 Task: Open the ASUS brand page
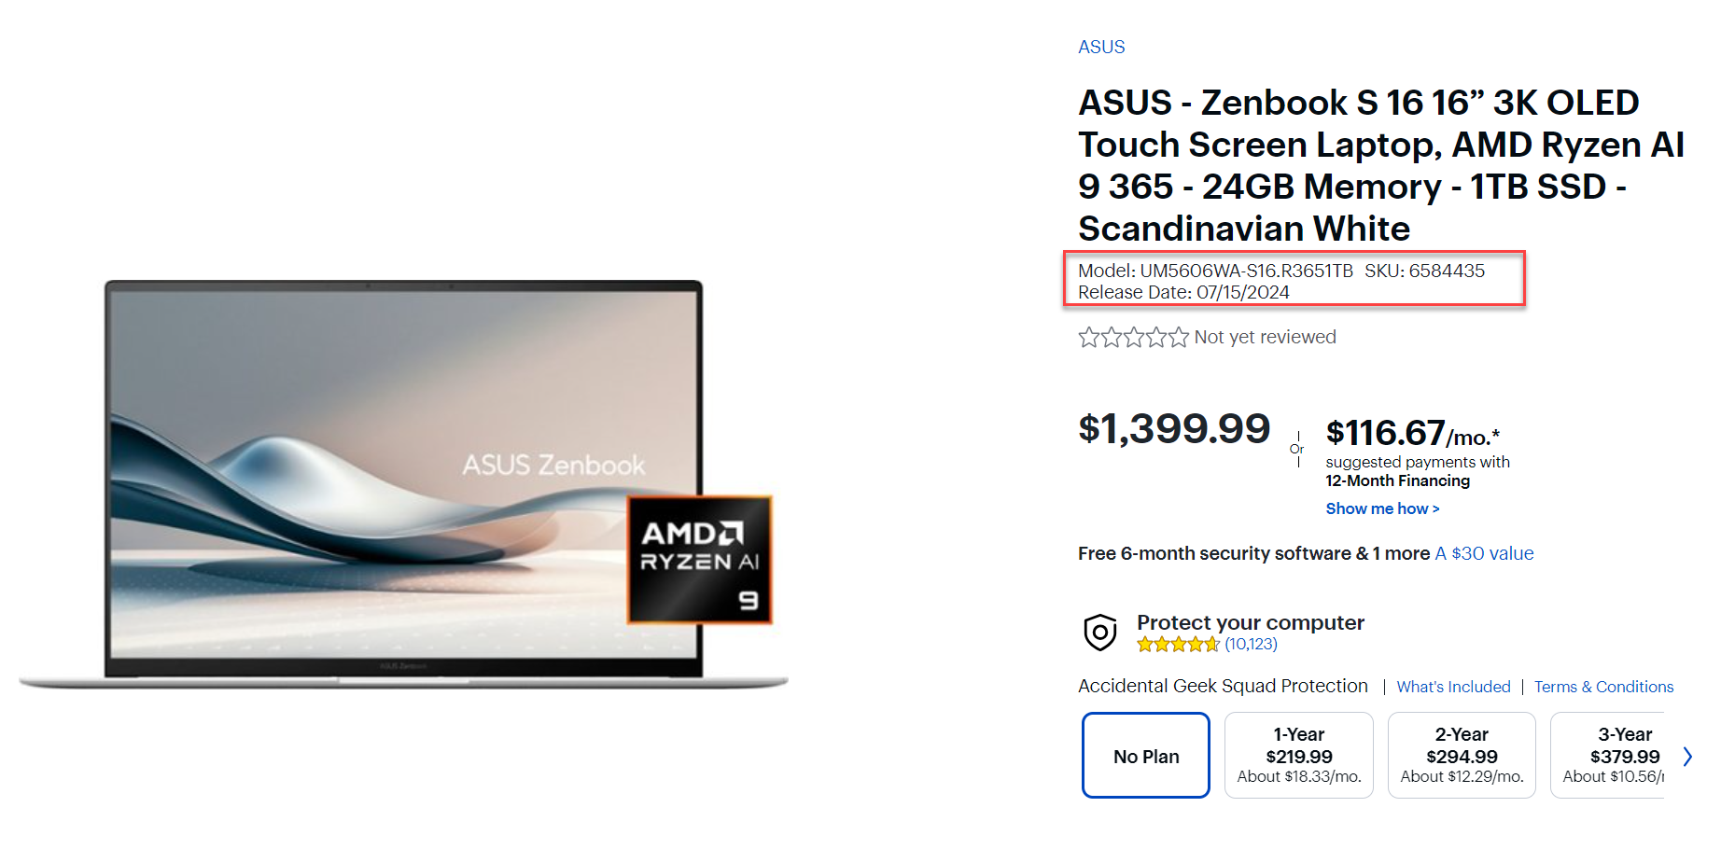(1101, 46)
